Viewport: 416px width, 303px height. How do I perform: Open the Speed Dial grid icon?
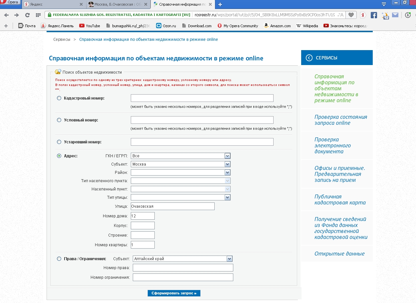[x=38, y=15]
